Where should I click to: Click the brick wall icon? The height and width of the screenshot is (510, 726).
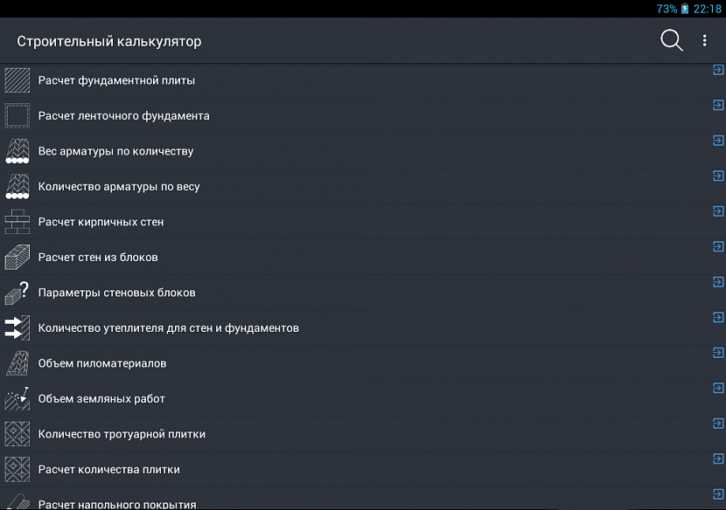pyautogui.click(x=17, y=222)
